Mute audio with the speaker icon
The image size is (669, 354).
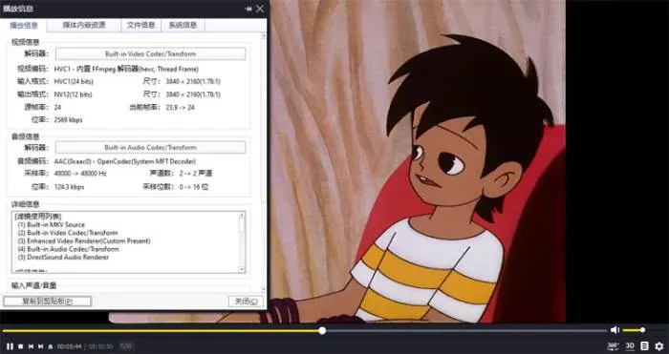615,330
